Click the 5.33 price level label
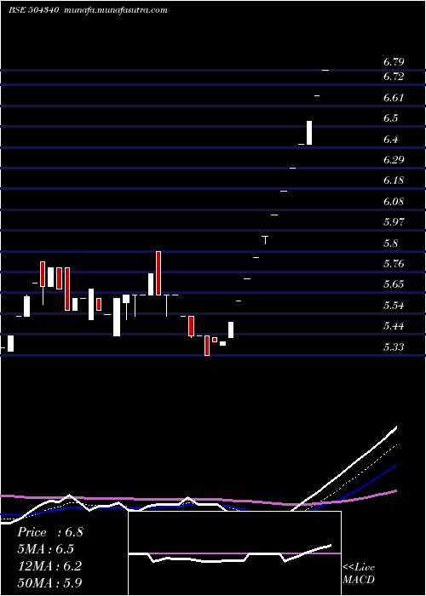The height and width of the screenshot is (596, 426). point(394,347)
